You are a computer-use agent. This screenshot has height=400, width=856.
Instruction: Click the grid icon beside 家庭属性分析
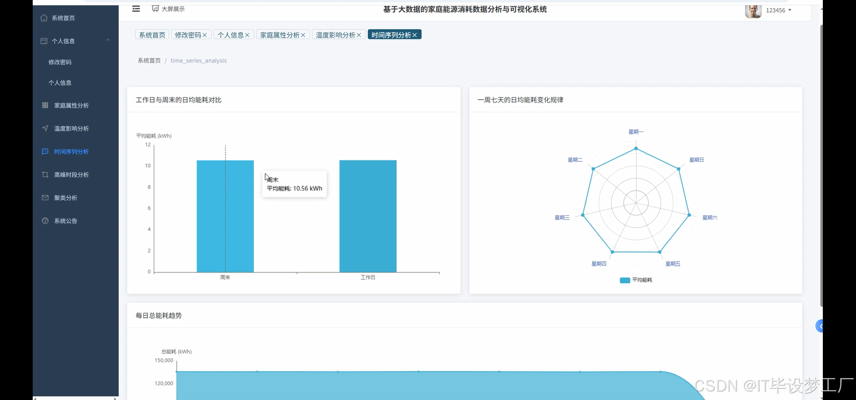(x=45, y=105)
